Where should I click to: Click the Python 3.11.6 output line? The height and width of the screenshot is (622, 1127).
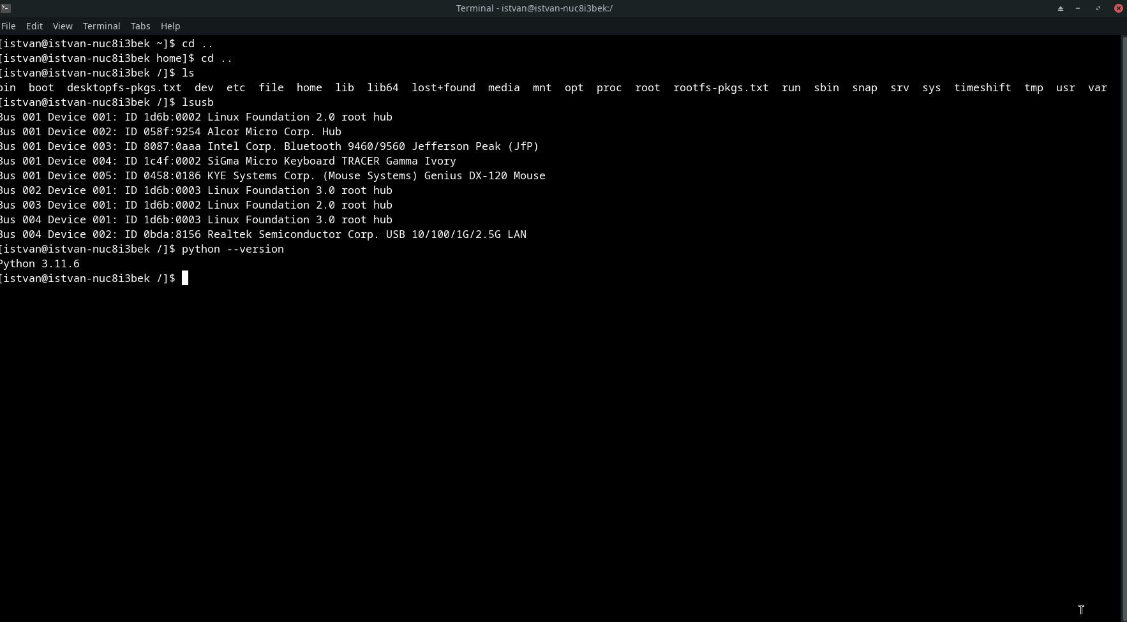click(x=40, y=263)
